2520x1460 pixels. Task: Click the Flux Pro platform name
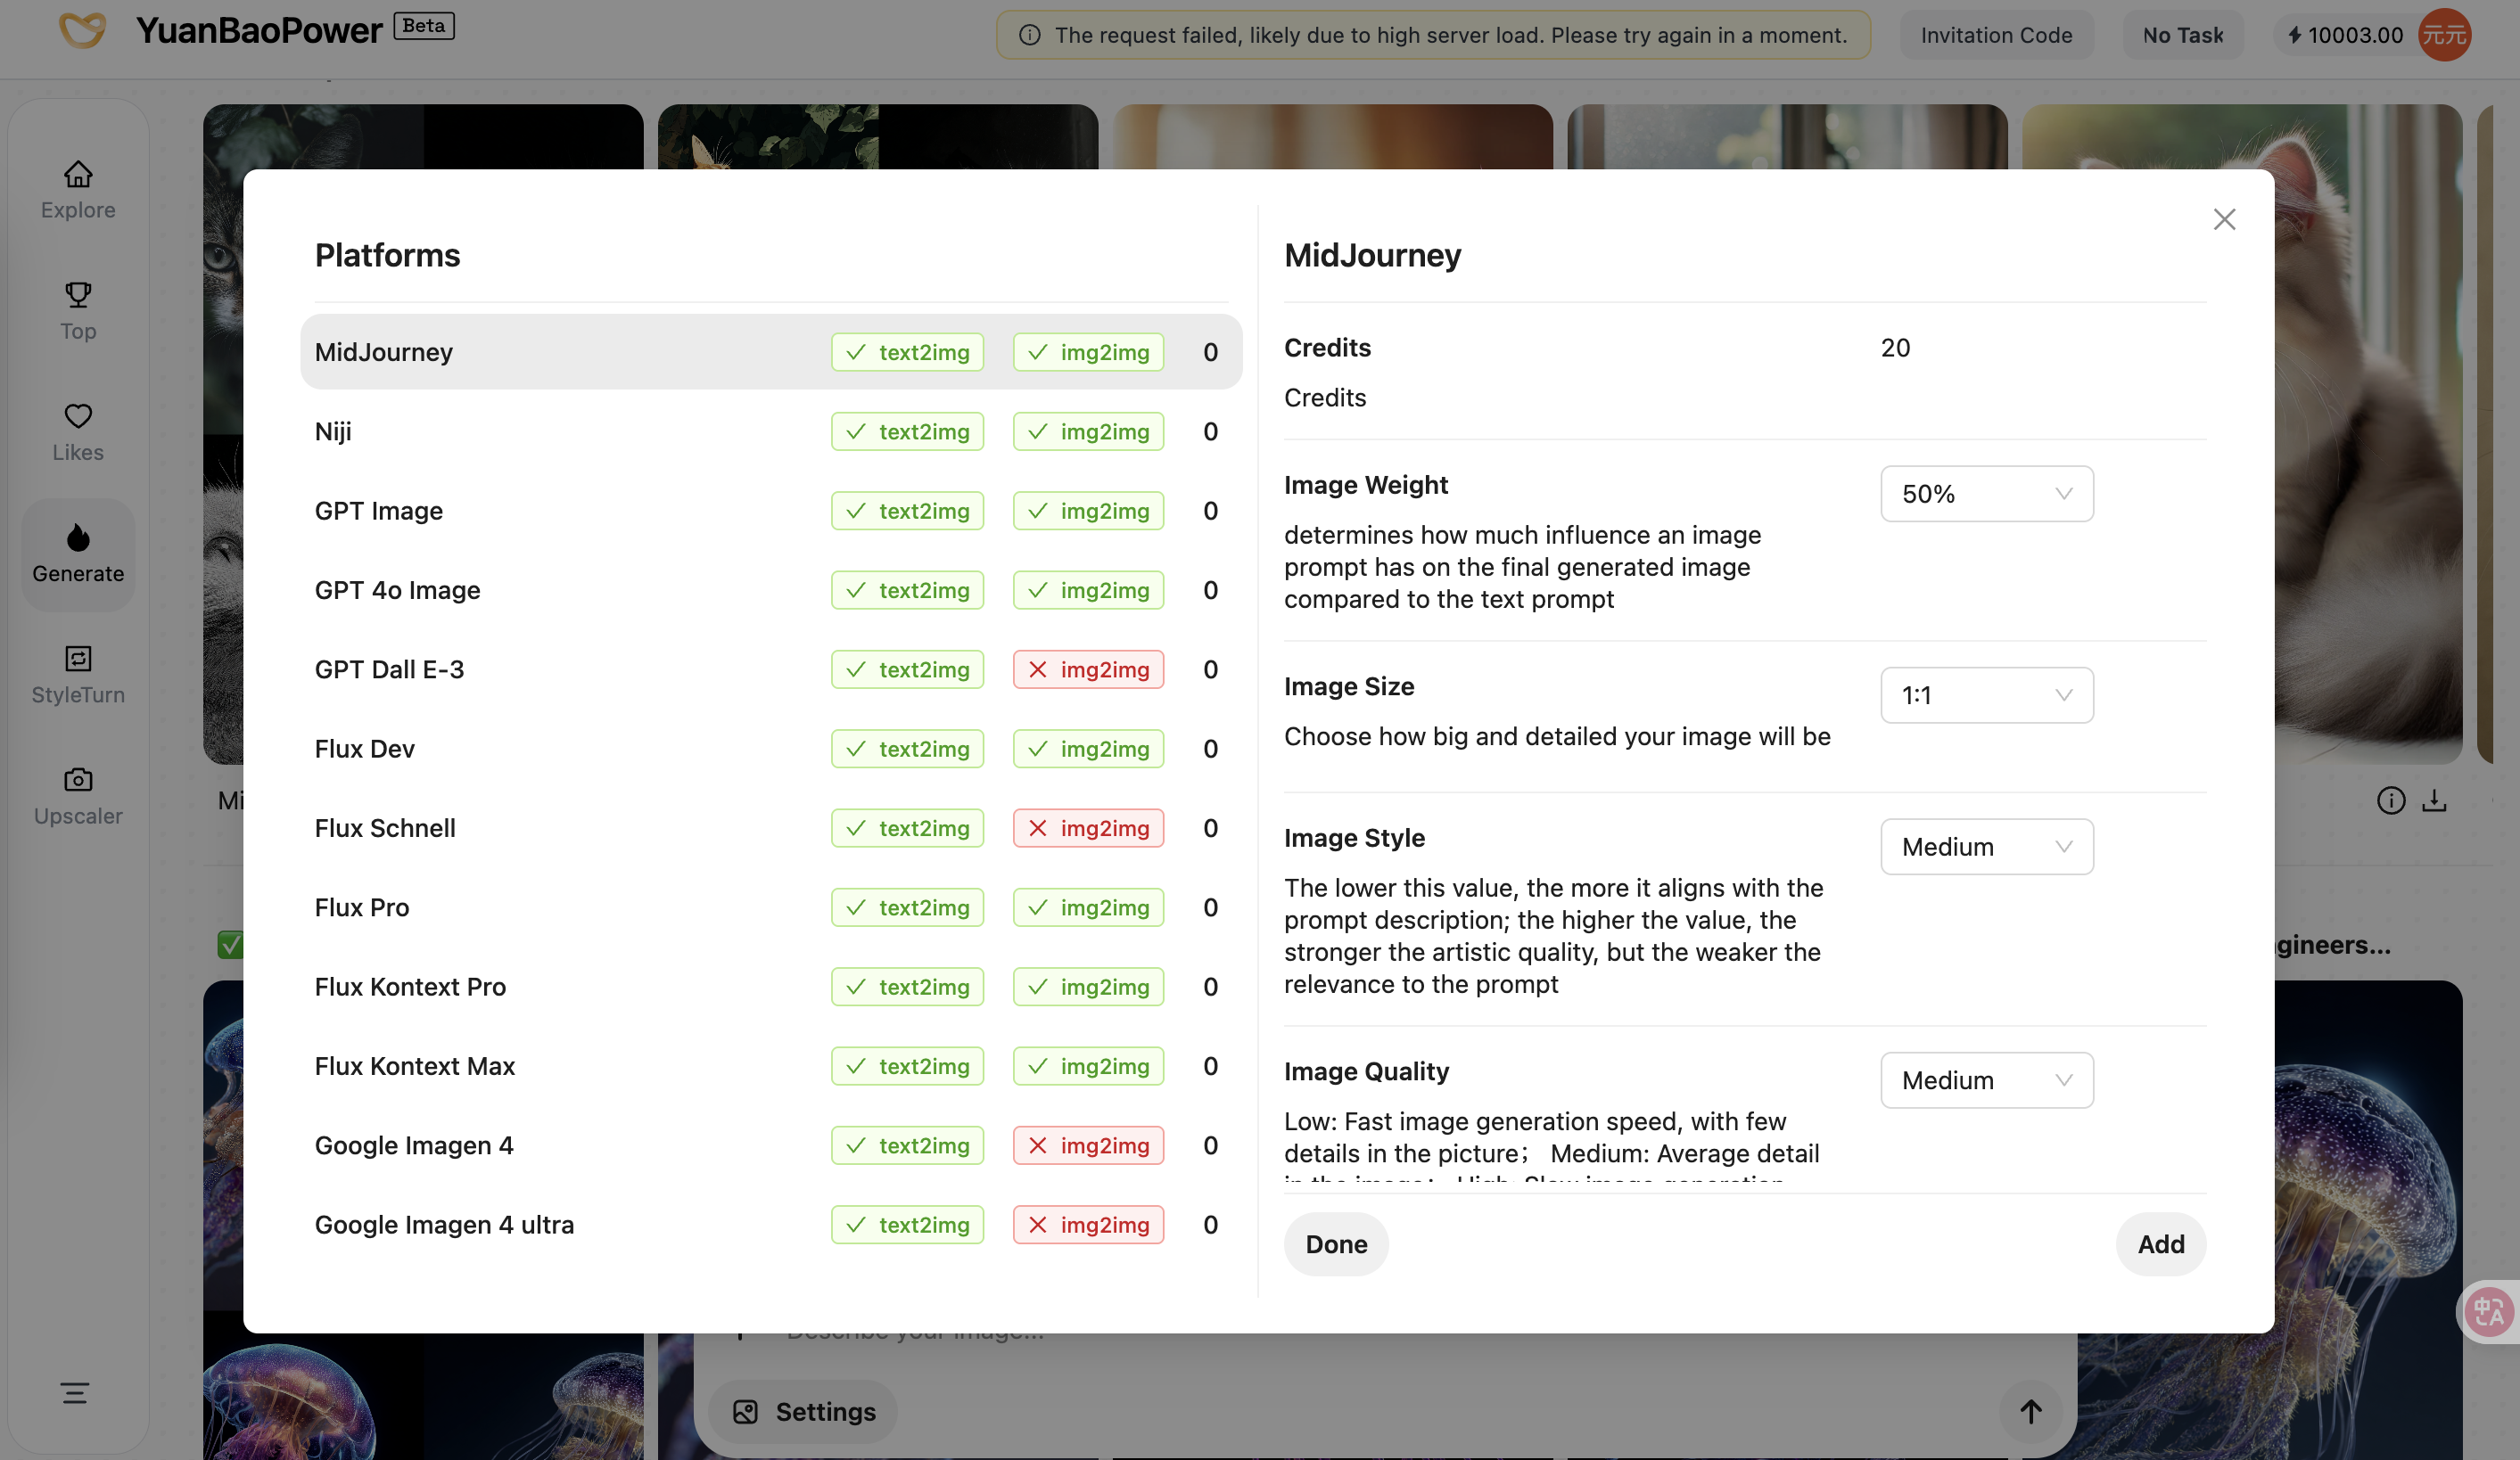[x=362, y=907]
